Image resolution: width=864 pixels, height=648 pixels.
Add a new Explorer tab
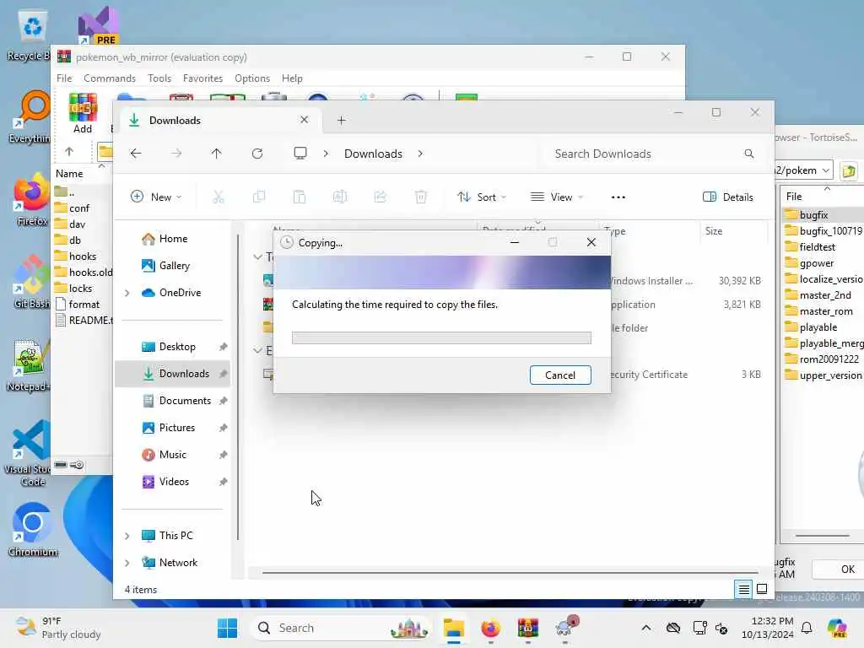(x=342, y=120)
